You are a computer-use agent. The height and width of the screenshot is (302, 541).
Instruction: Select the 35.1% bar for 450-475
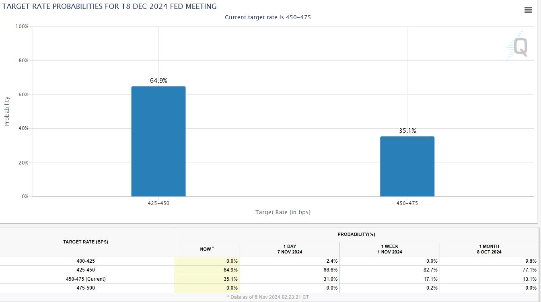[407, 166]
